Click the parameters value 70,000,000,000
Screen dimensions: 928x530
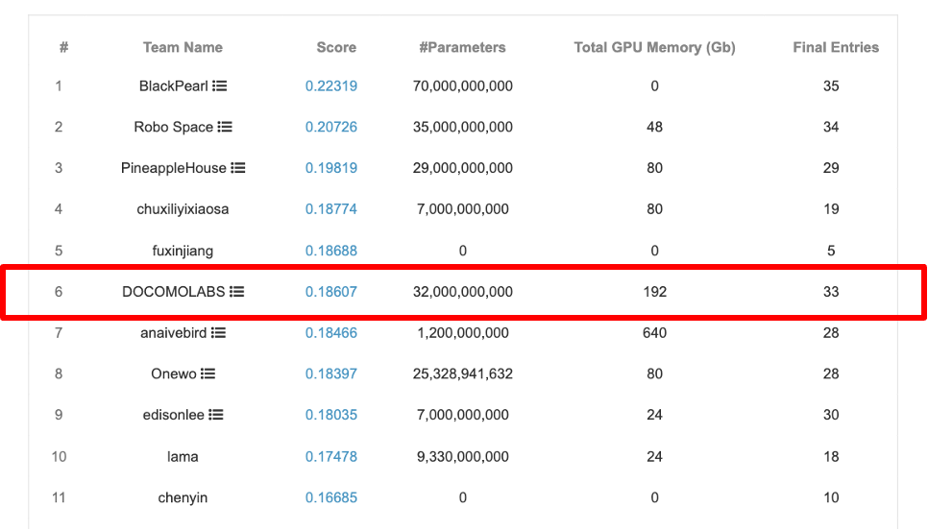tap(463, 85)
